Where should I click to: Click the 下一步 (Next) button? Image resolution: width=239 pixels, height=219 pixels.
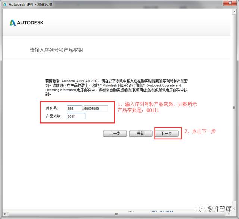tap(167, 133)
